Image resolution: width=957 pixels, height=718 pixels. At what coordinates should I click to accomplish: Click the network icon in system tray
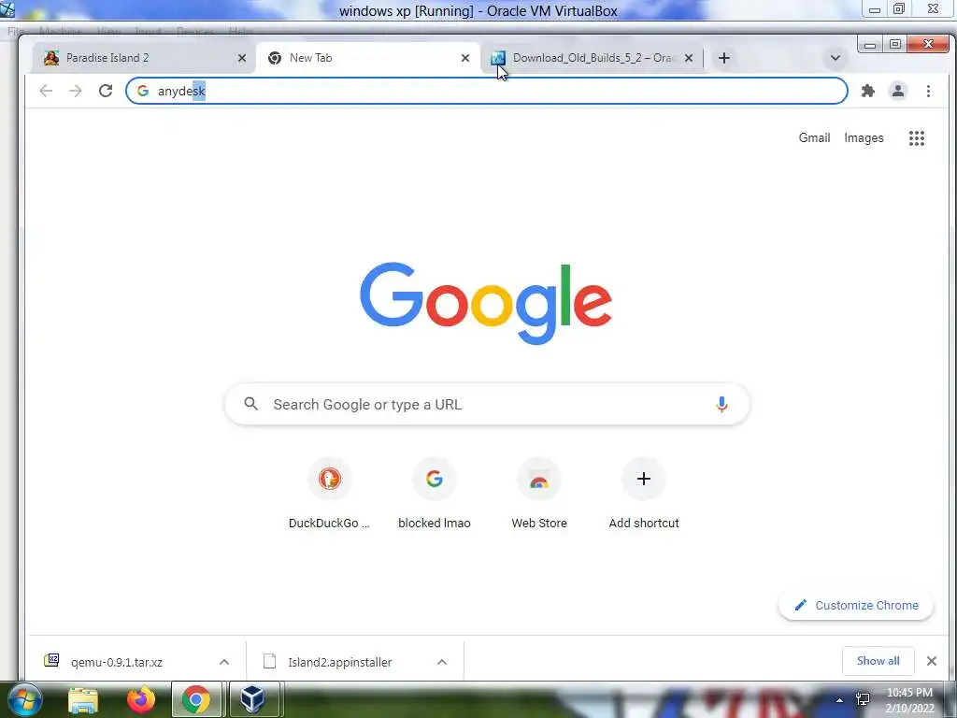click(x=863, y=700)
